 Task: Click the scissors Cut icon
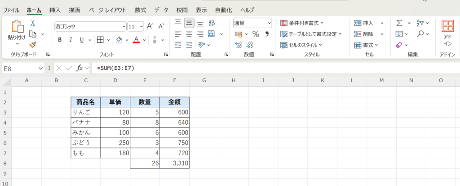[33, 23]
